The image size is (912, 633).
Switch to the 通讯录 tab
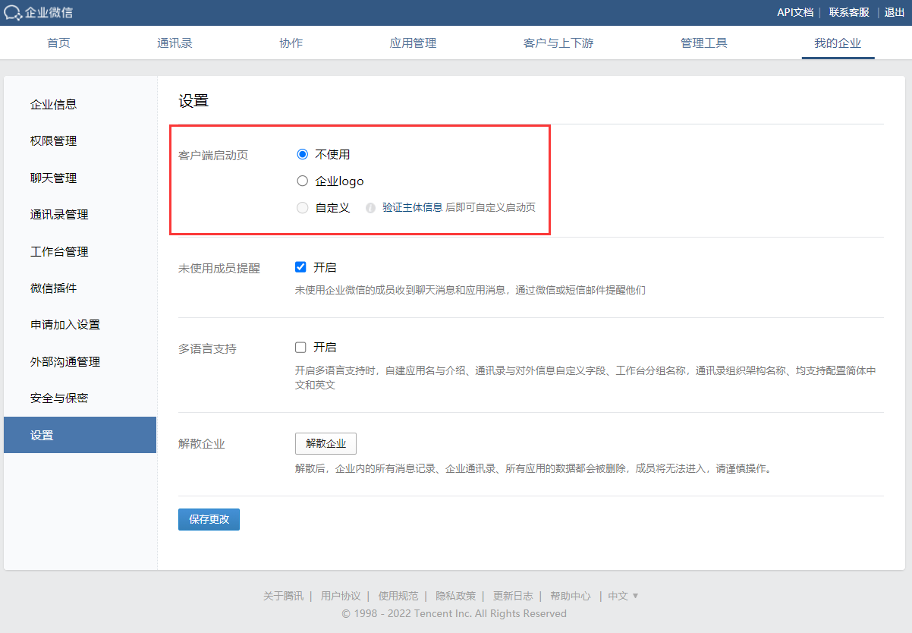(x=175, y=43)
